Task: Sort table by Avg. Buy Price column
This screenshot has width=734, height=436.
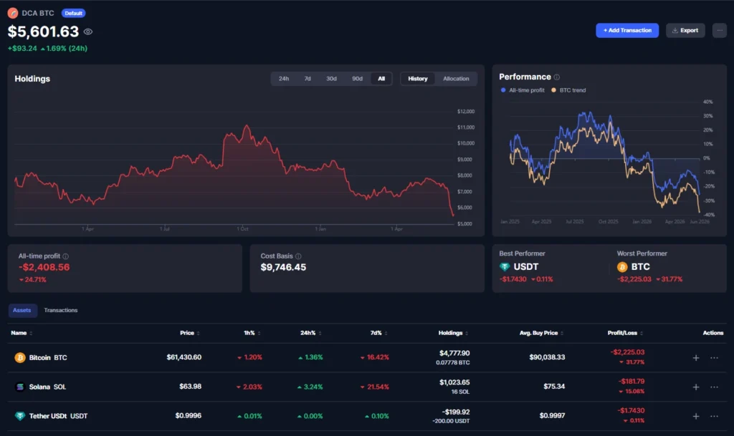Action: (541, 333)
